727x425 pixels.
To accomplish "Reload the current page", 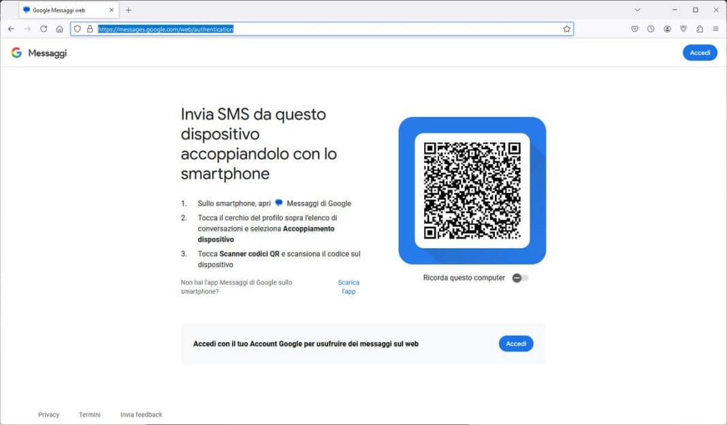I will click(x=44, y=29).
